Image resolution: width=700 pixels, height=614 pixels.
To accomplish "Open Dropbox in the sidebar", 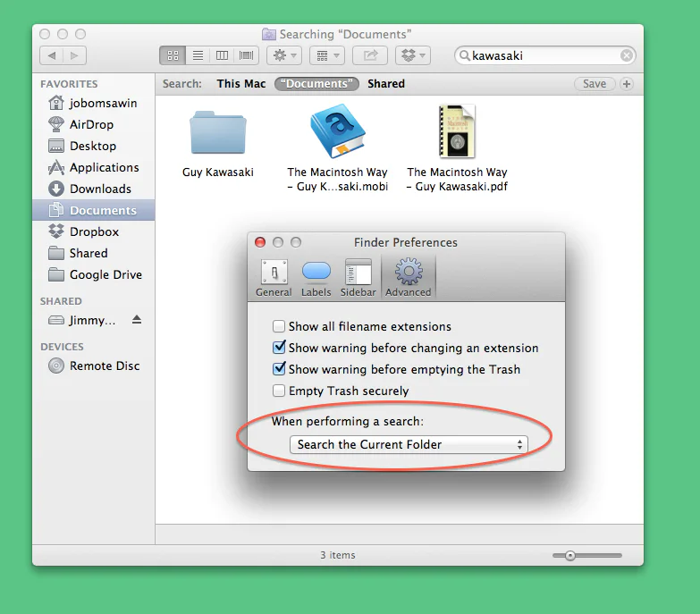I will [x=93, y=231].
